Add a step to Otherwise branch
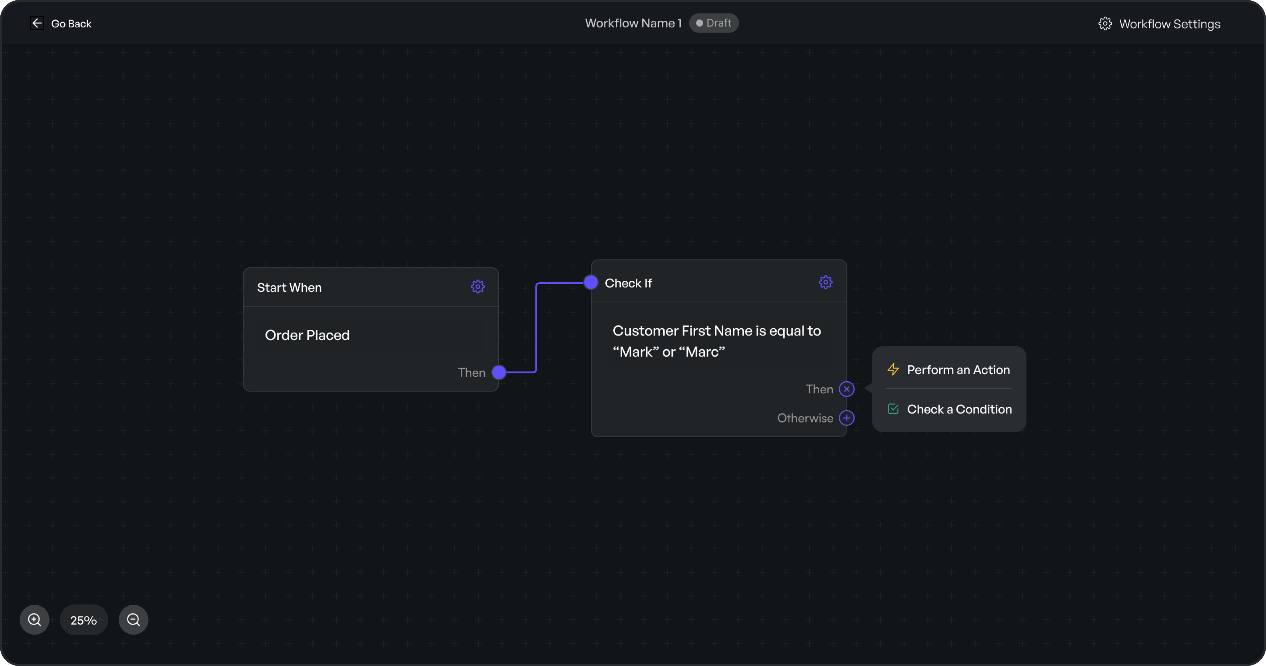Viewport: 1266px width, 666px height. pyautogui.click(x=846, y=418)
